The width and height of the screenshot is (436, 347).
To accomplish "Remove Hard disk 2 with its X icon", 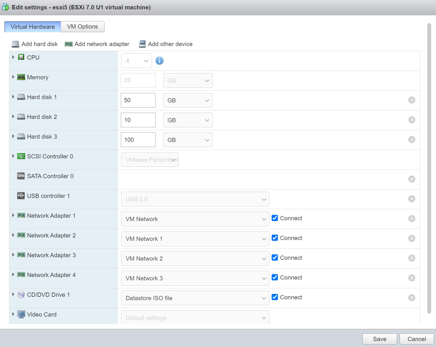I will point(412,120).
